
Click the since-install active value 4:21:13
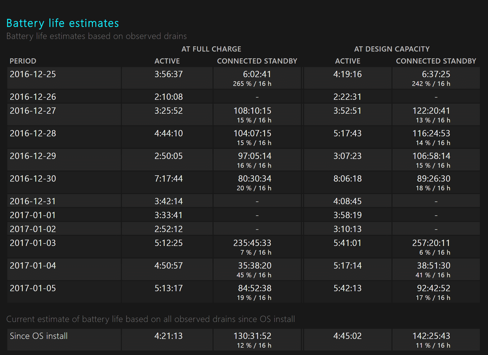tap(169, 336)
